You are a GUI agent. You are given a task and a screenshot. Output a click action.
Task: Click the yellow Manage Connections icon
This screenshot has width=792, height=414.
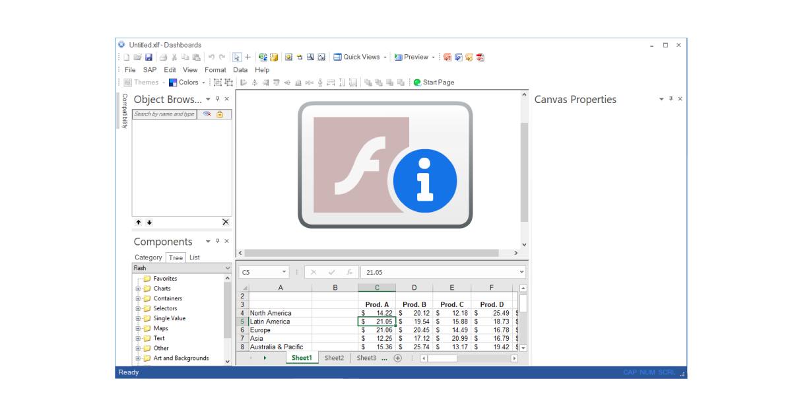pyautogui.click(x=274, y=57)
